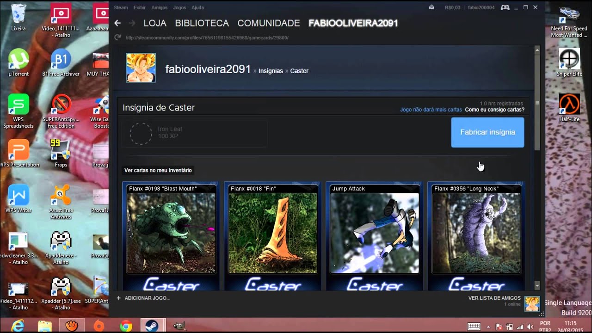Open File Explorer from the taskbar
This screenshot has width=592, height=333.
[45, 326]
